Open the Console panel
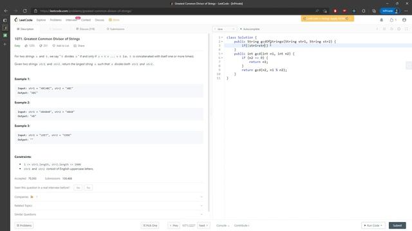The width and height of the screenshot is (412, 231). pos(223,225)
